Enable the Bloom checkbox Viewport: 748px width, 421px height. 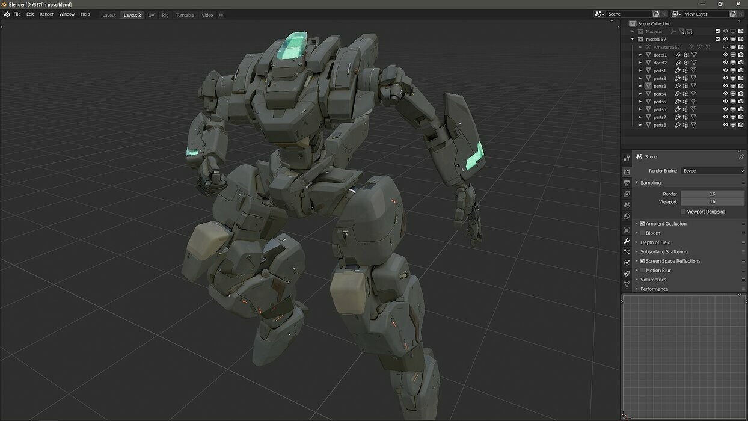pyautogui.click(x=642, y=233)
